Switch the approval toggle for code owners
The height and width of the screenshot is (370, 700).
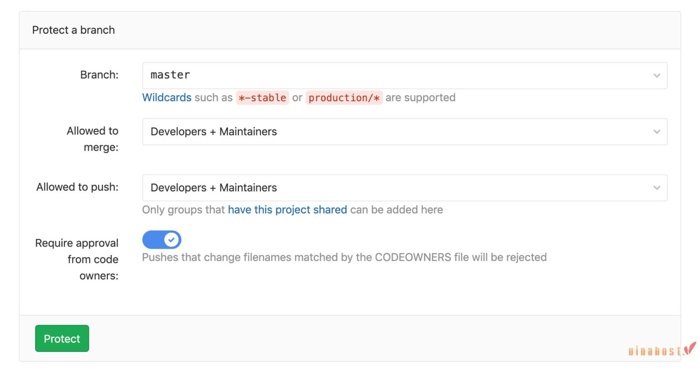pos(162,239)
